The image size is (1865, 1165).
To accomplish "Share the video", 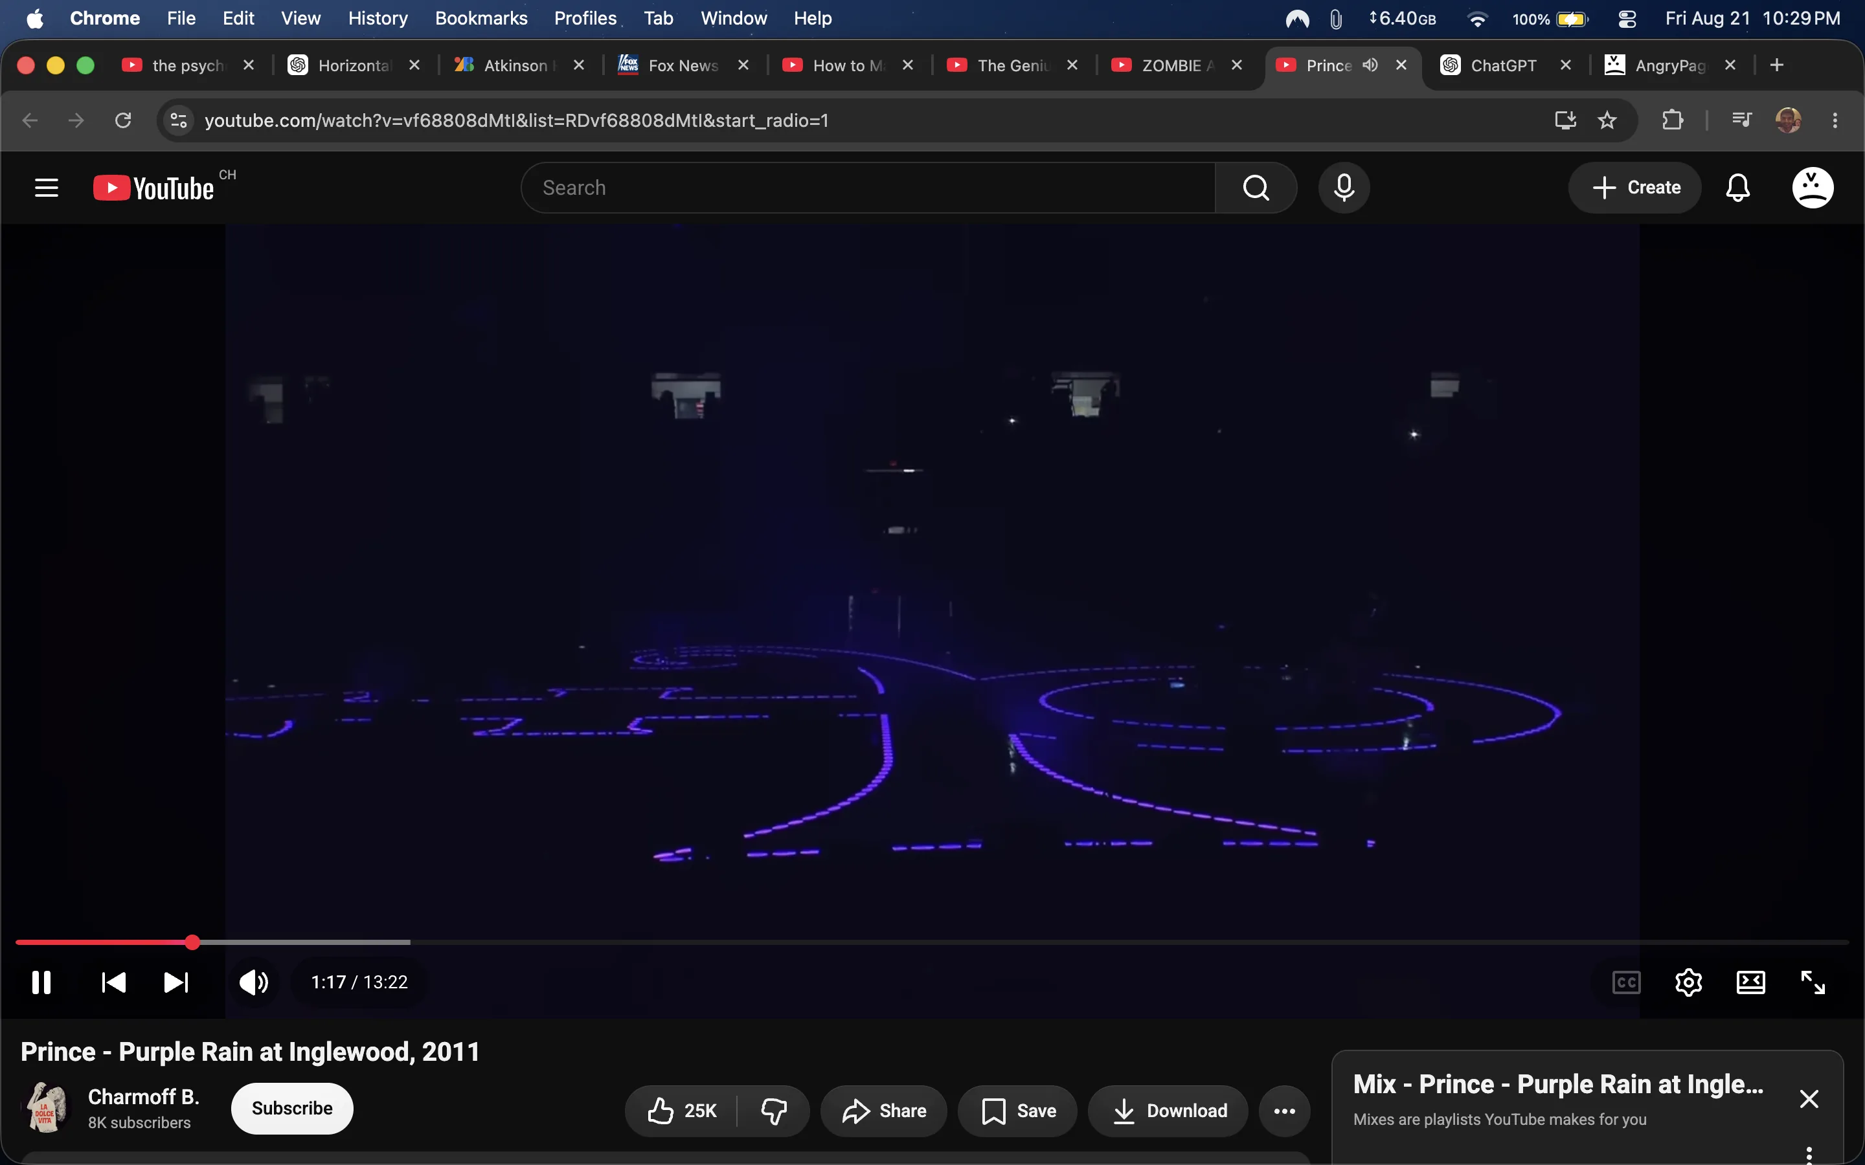I will point(884,1110).
